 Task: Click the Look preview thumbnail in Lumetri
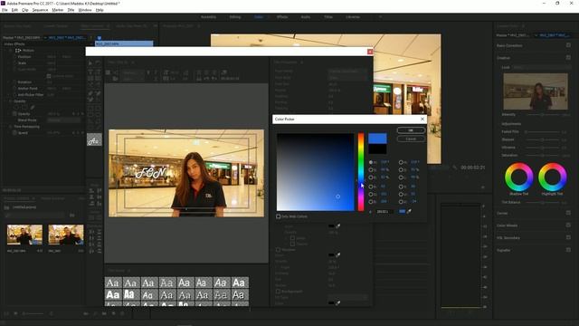(536, 91)
